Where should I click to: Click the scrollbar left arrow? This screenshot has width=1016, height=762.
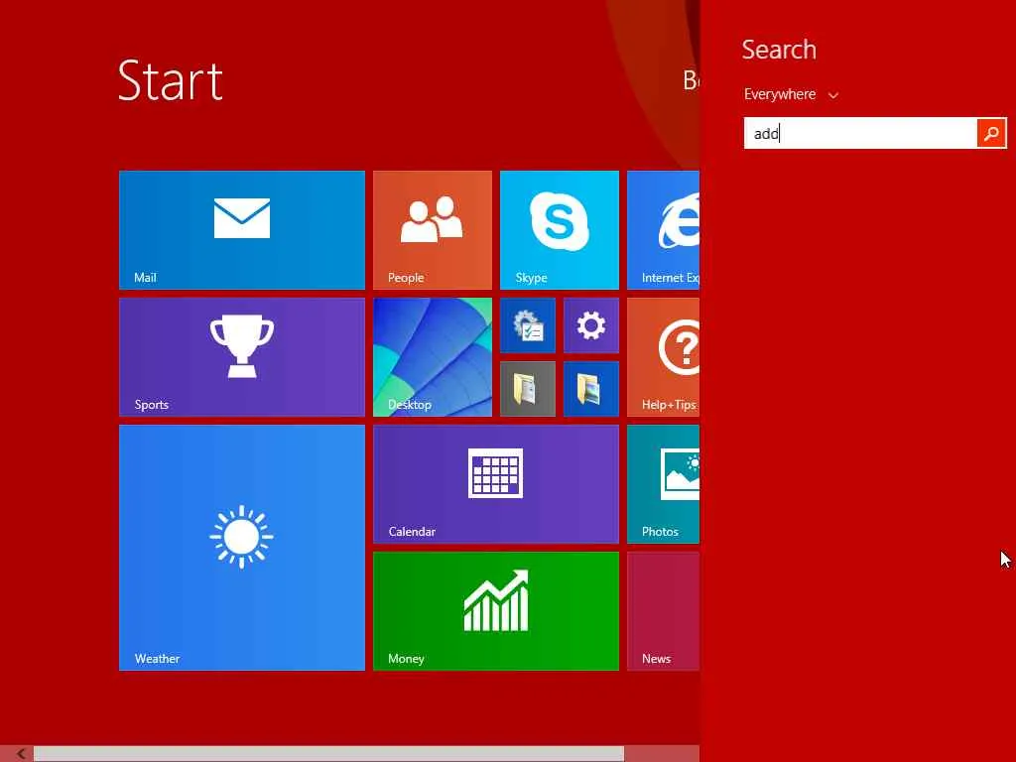pos(22,754)
